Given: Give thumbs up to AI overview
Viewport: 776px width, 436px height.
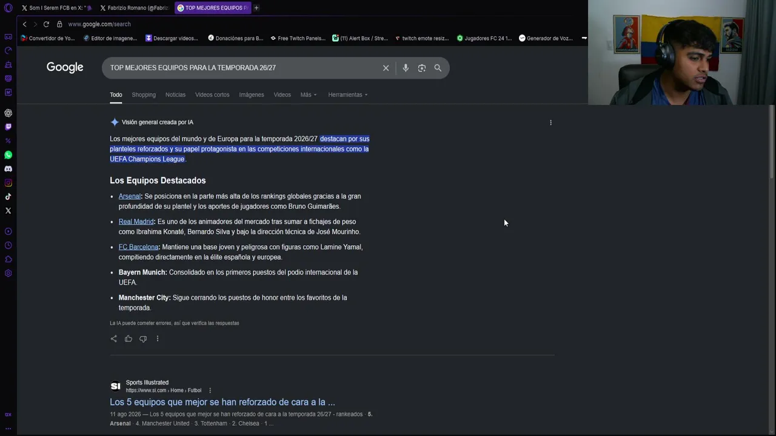Looking at the screenshot, I should [129, 339].
